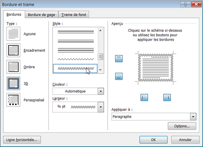Choose the Personnalisé border type icon
203x147 pixels.
tap(13, 100)
